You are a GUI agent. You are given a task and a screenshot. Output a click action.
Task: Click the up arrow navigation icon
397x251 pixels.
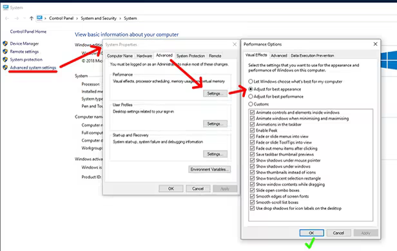(x=32, y=18)
